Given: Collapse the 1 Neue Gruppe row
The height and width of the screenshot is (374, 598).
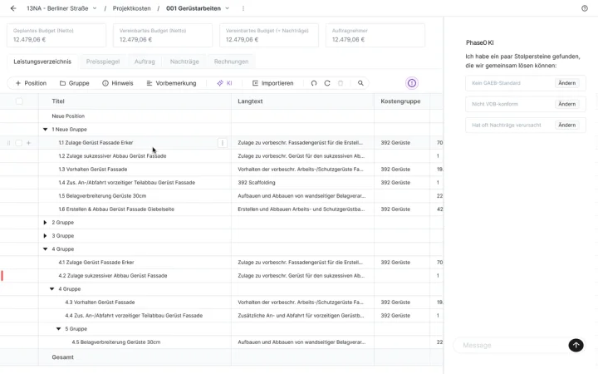Looking at the screenshot, I should (x=46, y=130).
